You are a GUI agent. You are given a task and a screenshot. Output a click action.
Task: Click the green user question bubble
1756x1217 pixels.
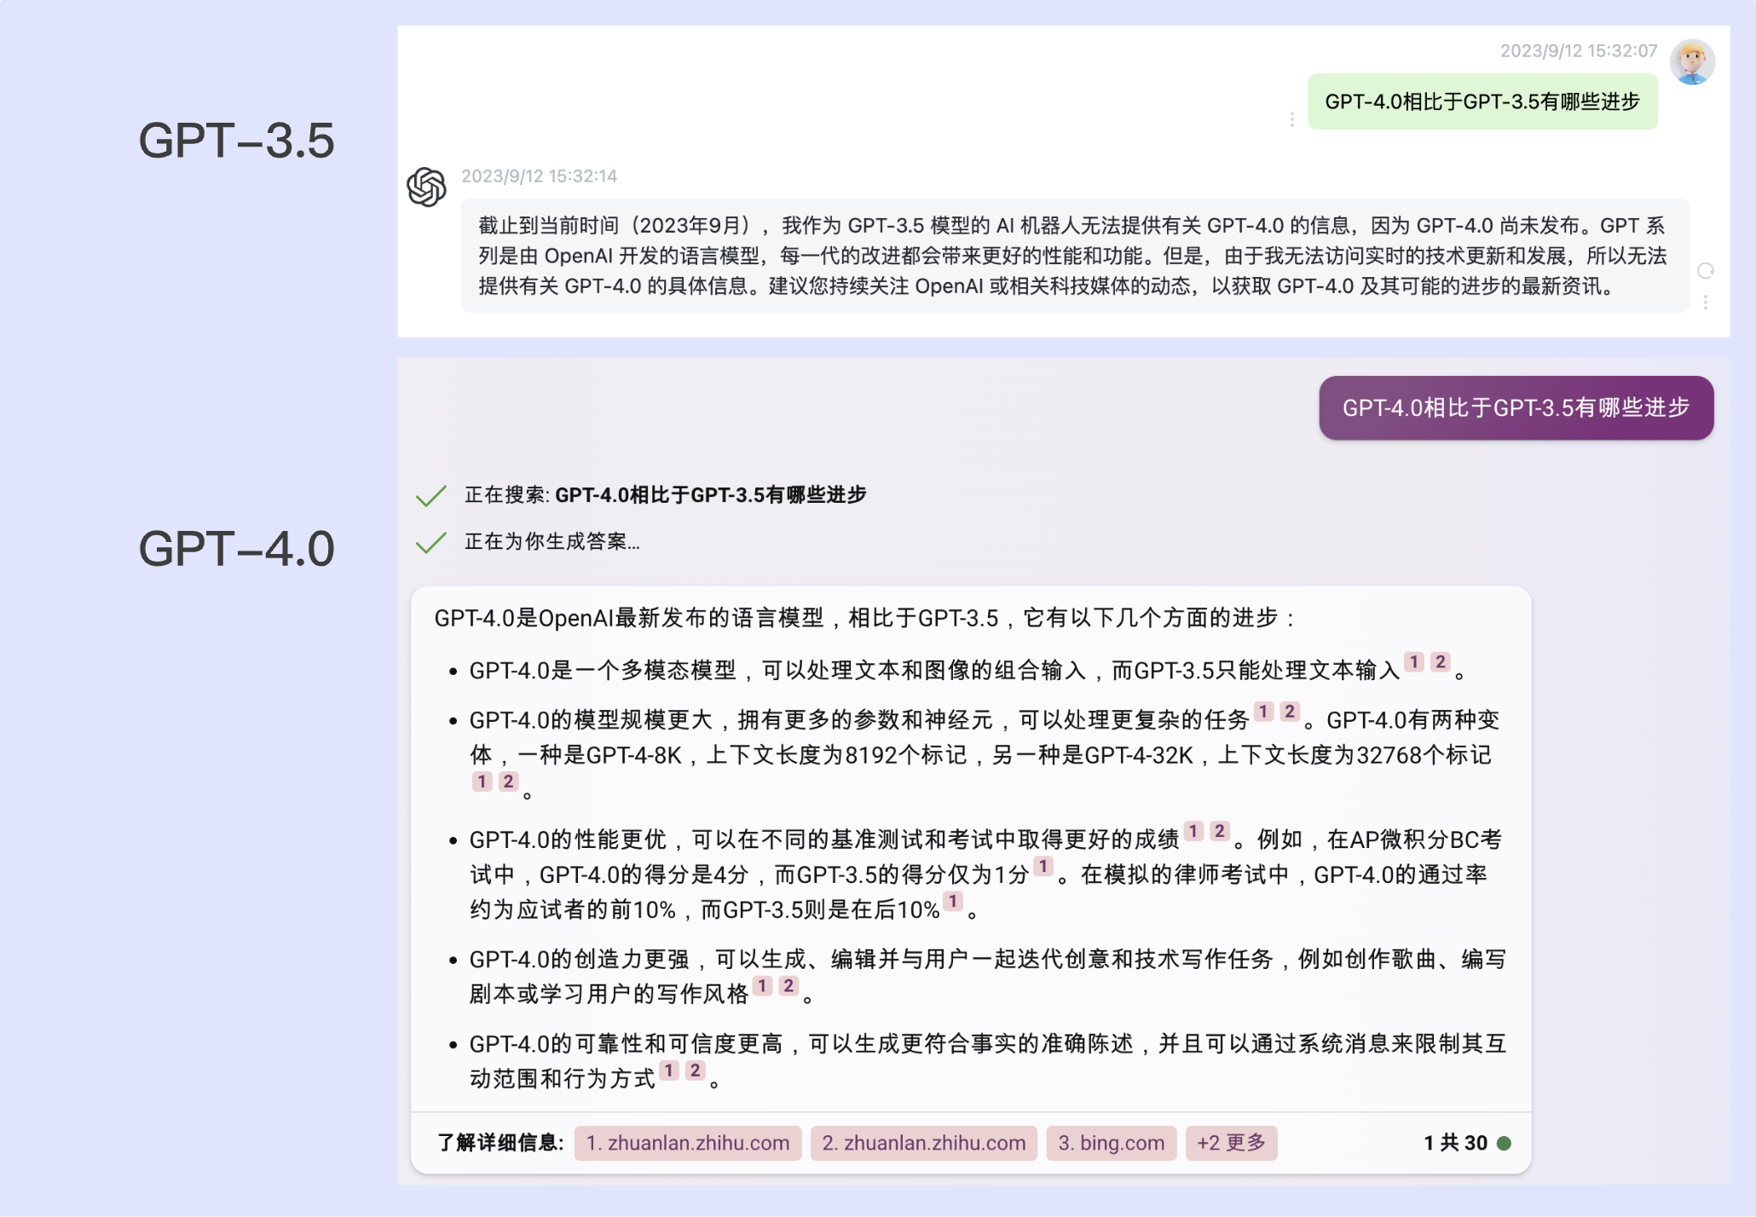1482,102
